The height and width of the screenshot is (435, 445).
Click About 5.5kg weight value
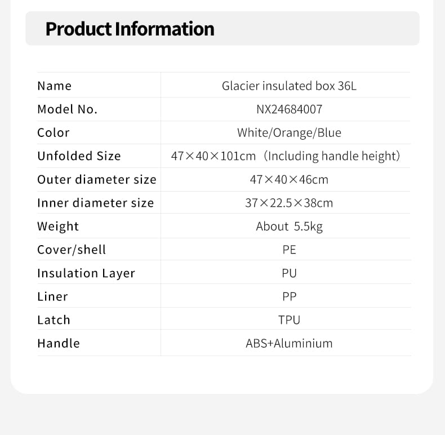289,227
